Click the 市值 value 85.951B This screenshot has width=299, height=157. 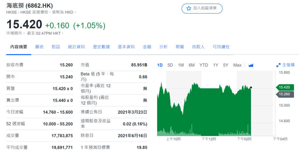click(x=139, y=65)
